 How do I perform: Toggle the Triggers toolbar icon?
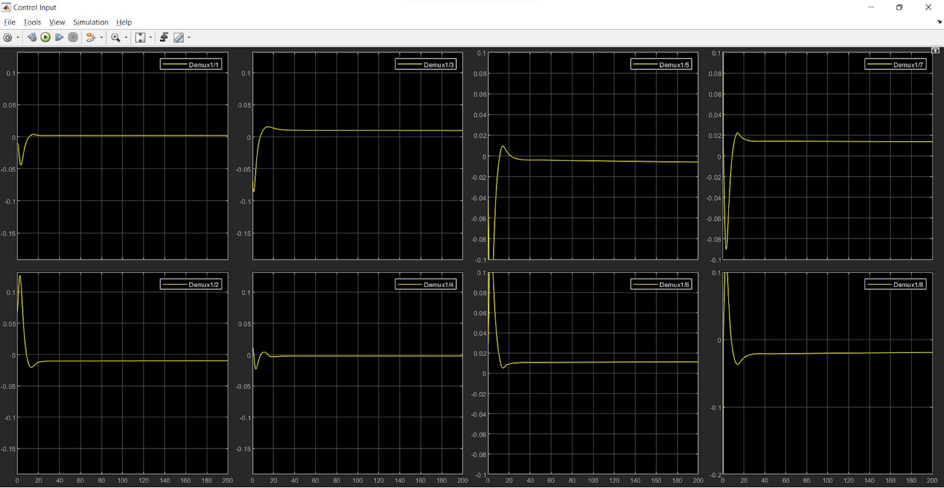(x=164, y=38)
